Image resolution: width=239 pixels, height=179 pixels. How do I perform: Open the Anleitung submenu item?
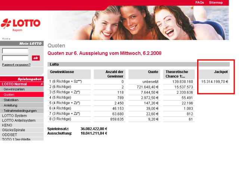22,105
